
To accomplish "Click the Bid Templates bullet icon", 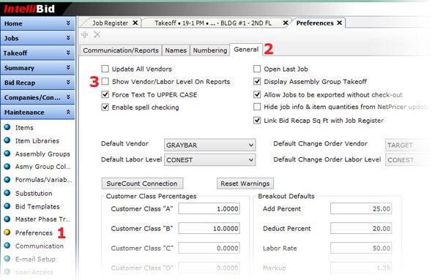I will (x=7, y=206).
